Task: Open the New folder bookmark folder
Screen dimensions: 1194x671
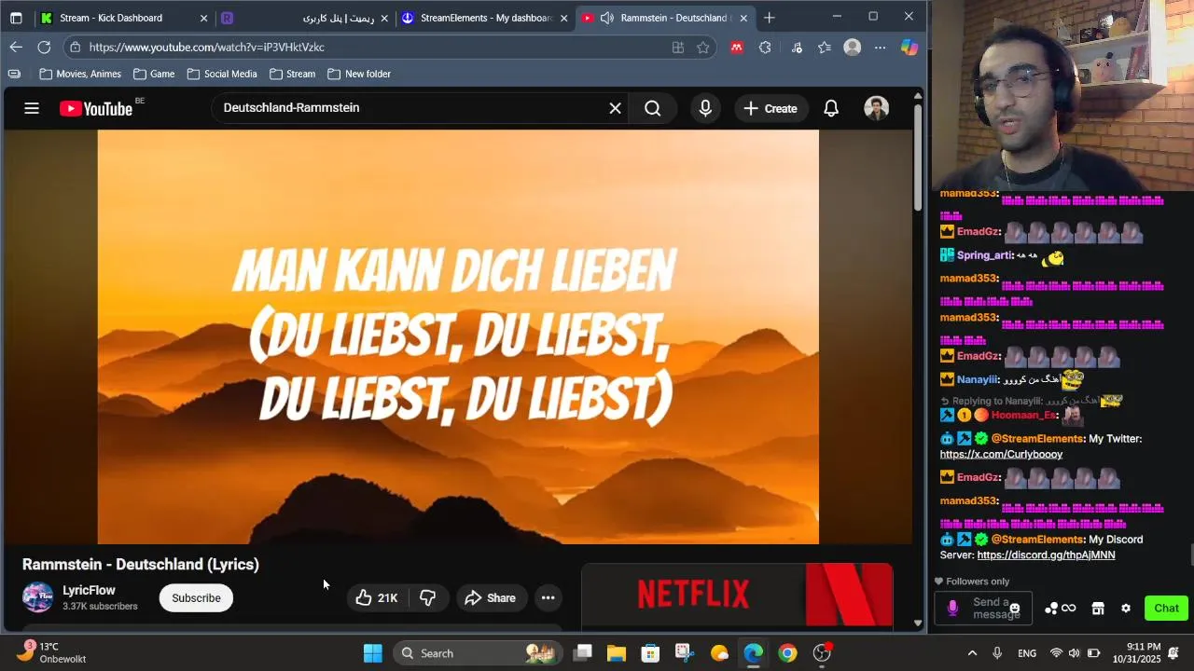Action: coord(358,74)
